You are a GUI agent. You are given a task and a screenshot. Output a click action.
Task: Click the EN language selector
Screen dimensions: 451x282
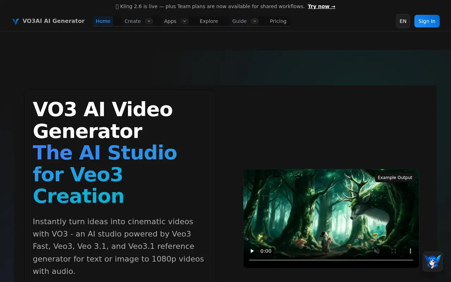tap(403, 21)
